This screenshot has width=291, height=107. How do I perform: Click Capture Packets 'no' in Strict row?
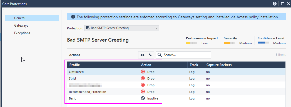pos(208,78)
